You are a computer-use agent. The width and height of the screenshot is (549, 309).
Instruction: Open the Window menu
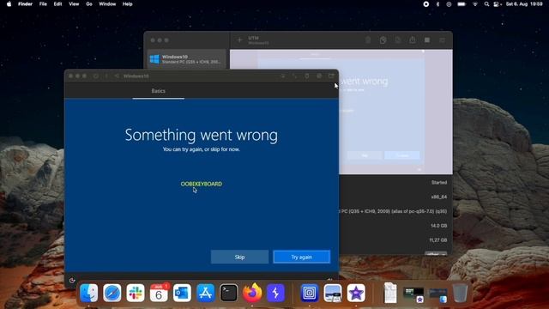[107, 4]
